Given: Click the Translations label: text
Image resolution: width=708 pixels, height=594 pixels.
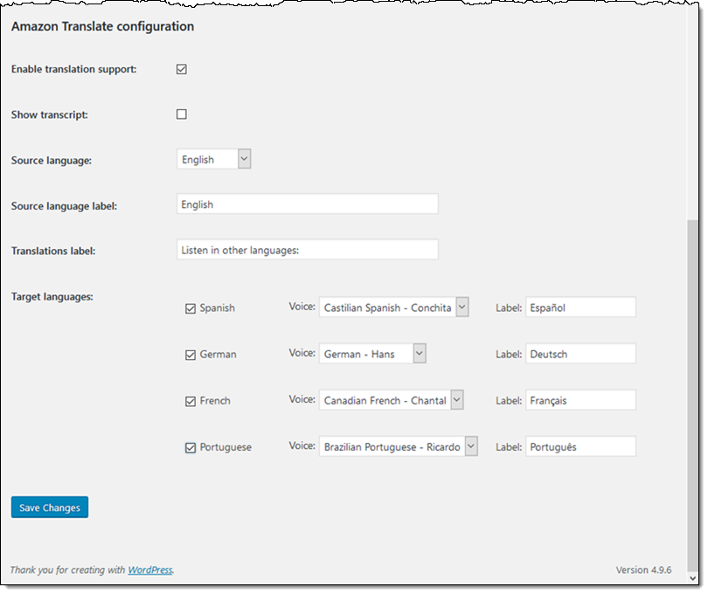Looking at the screenshot, I should click(x=53, y=252).
